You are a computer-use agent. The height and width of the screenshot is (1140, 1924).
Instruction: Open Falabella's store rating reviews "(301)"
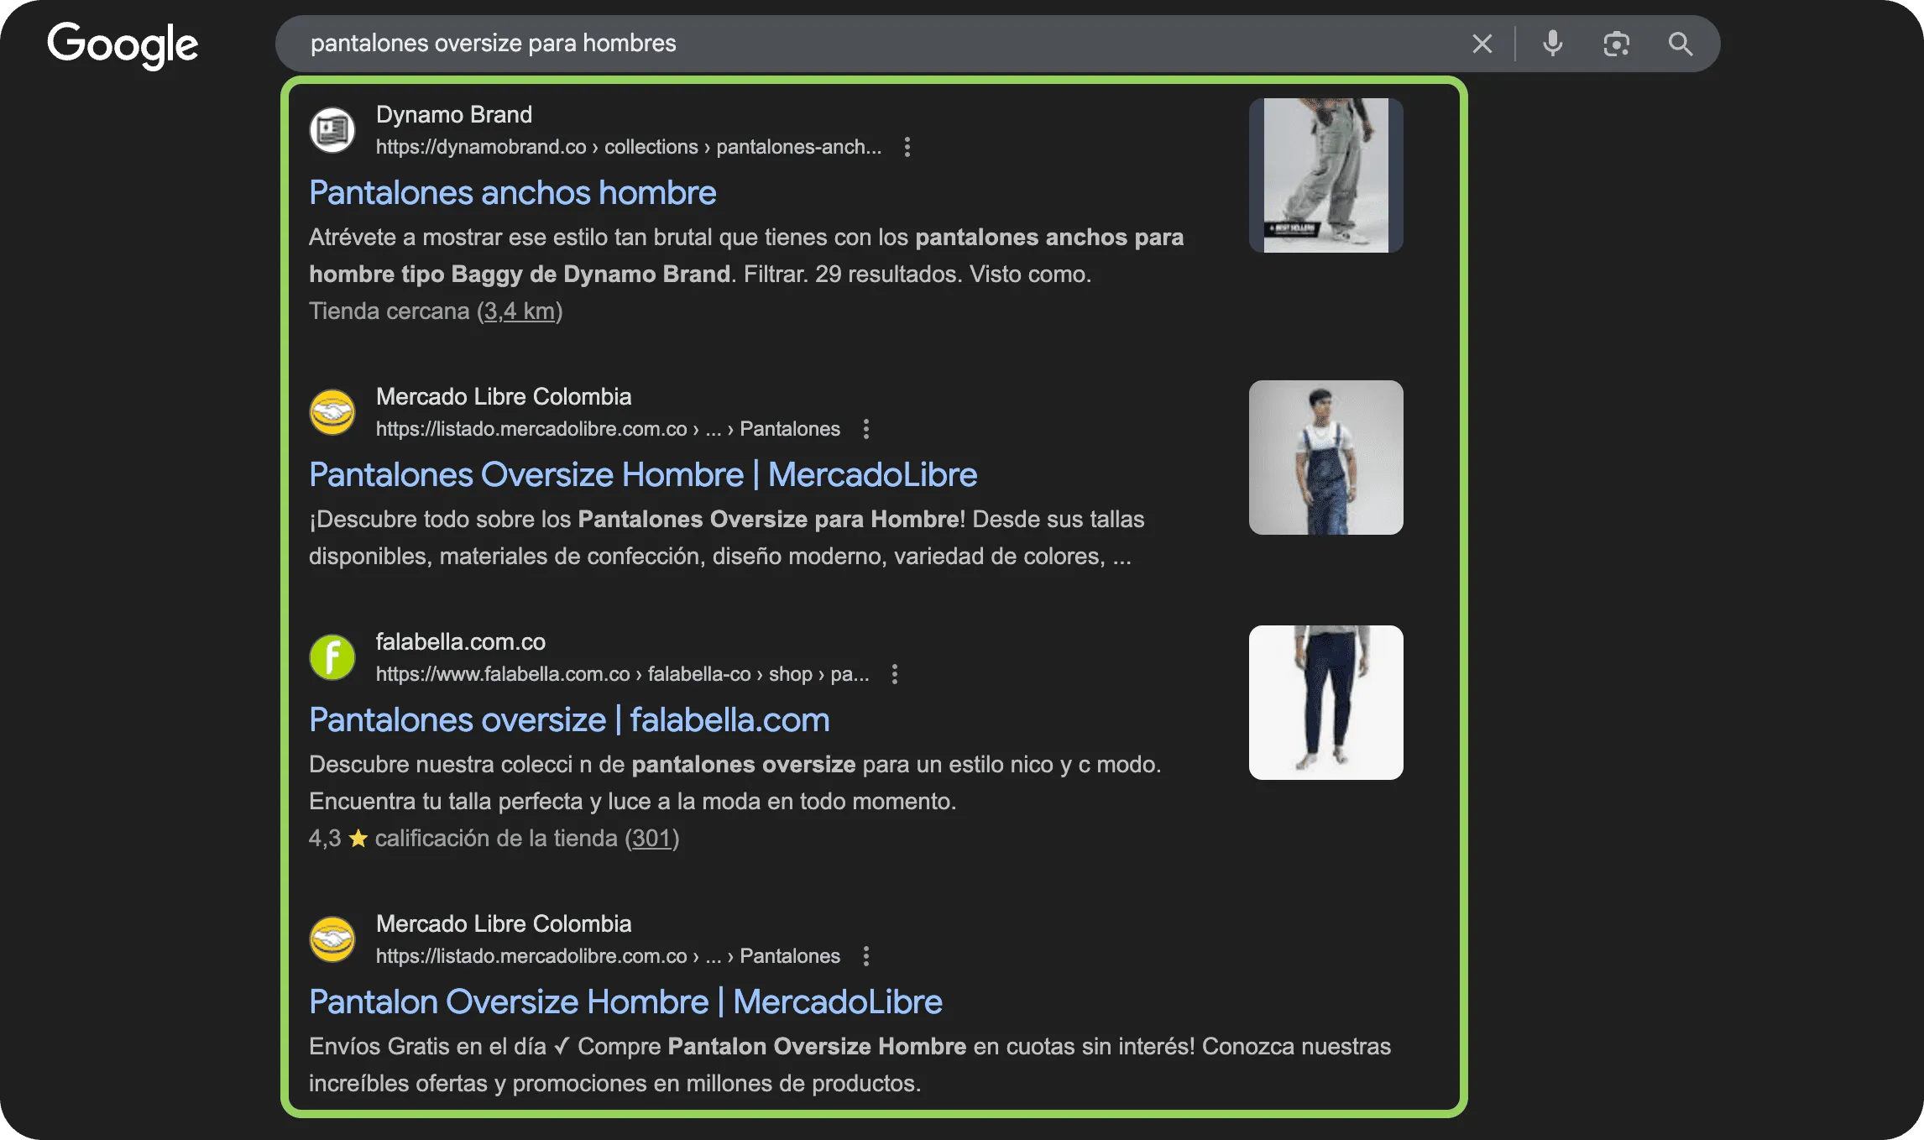(x=652, y=838)
